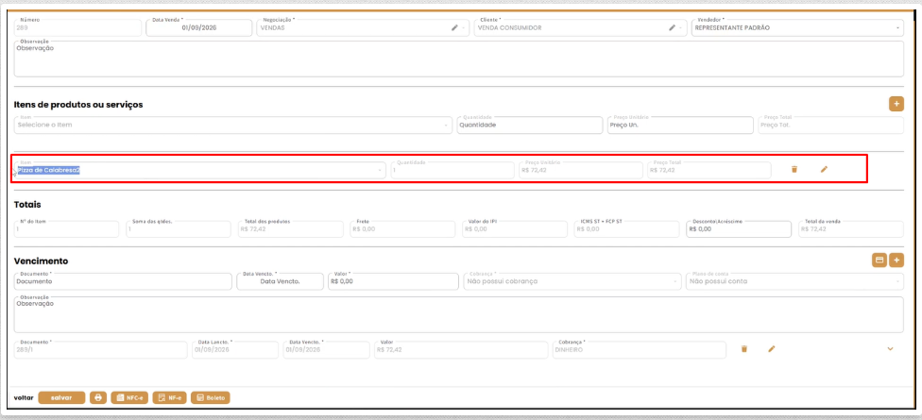The height and width of the screenshot is (420, 922).
Task: Click the printer icon button
Action: [98, 397]
